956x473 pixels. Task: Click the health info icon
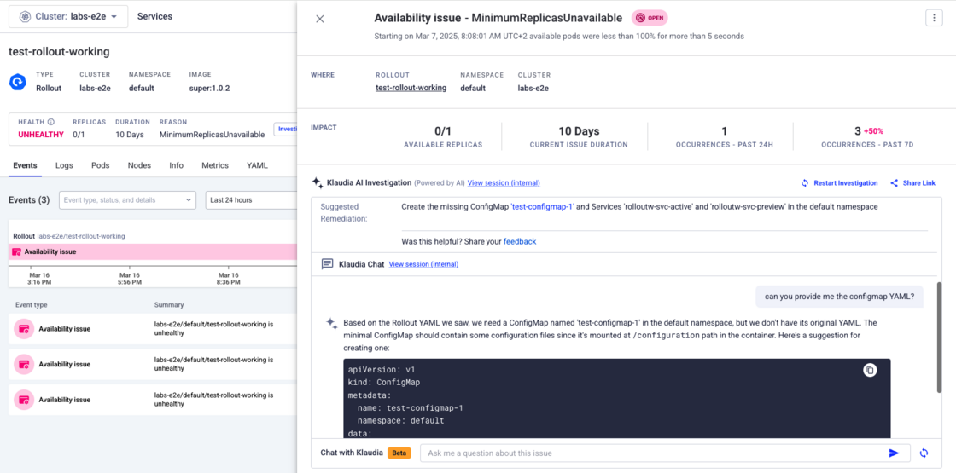(x=51, y=122)
